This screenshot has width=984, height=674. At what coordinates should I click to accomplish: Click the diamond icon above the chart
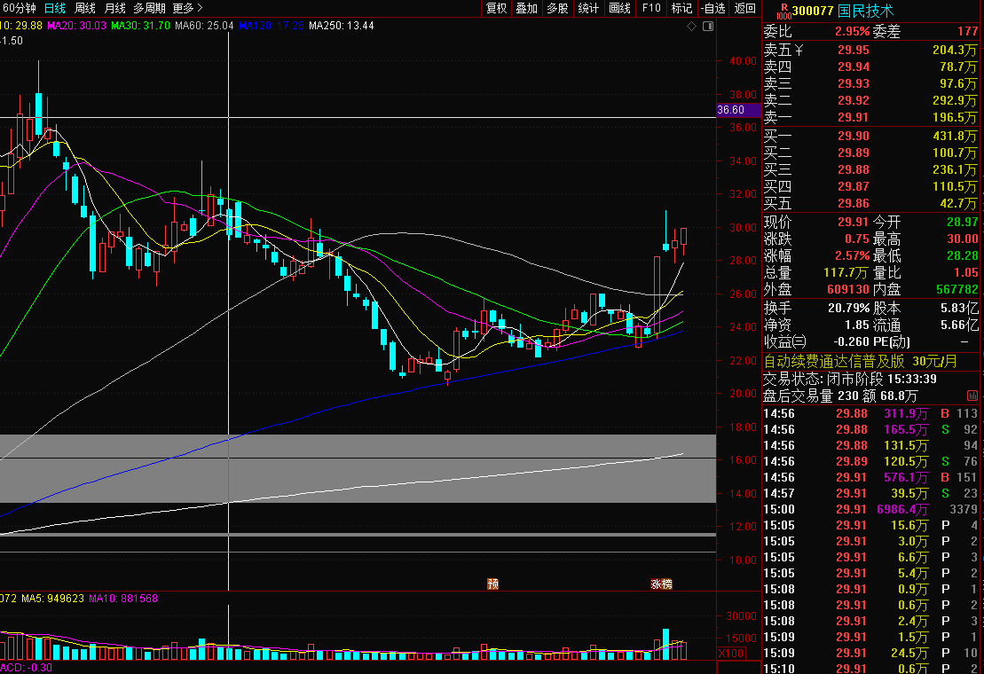[x=691, y=27]
